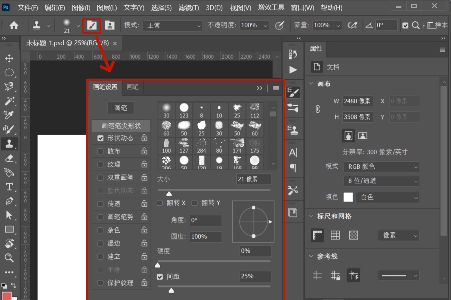Click the 大小 size slider handle
451x300 pixels.
click(x=169, y=194)
